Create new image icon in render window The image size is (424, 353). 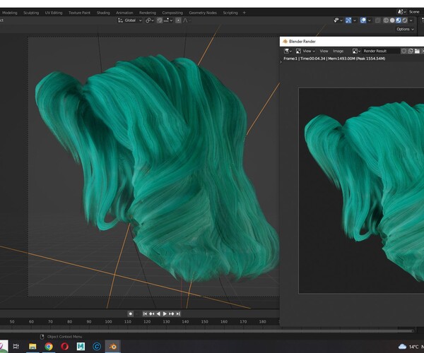coord(411,51)
